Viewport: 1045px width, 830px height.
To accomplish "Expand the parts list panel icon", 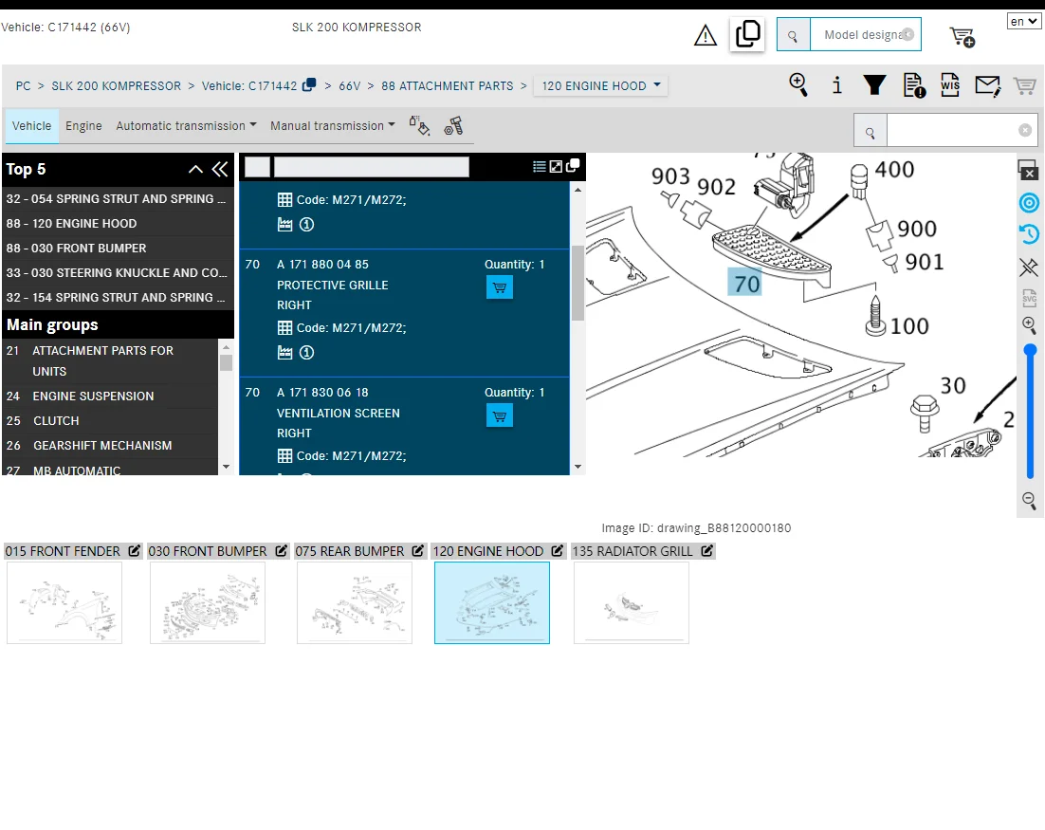I will click(556, 167).
